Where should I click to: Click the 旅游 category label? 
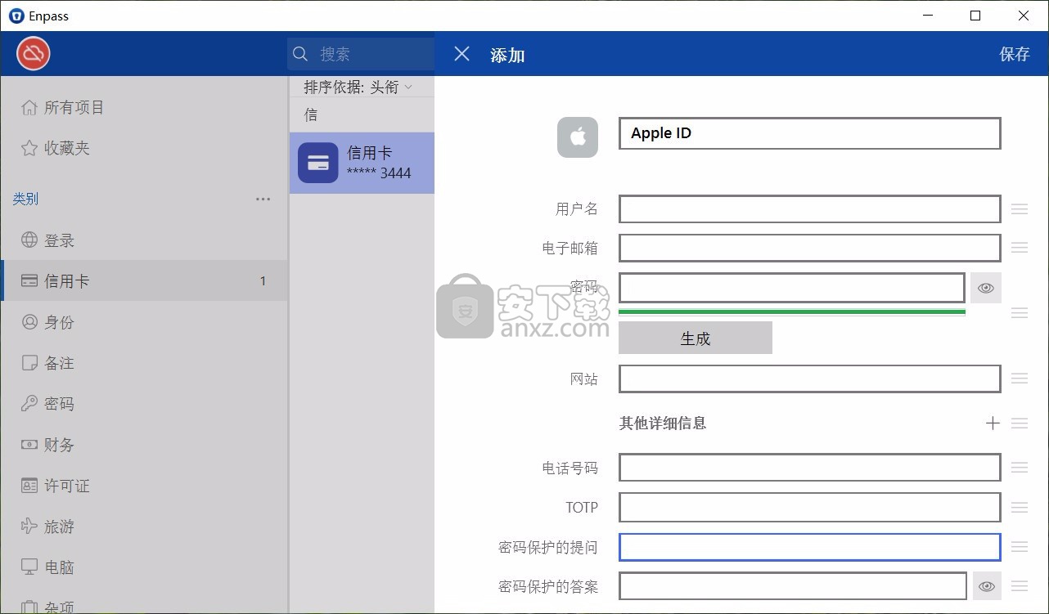pos(59,527)
